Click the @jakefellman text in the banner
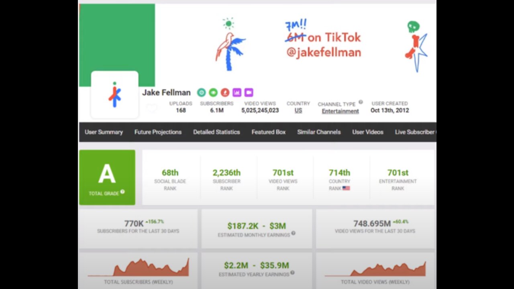Viewport: 514px width, 289px height. (324, 52)
